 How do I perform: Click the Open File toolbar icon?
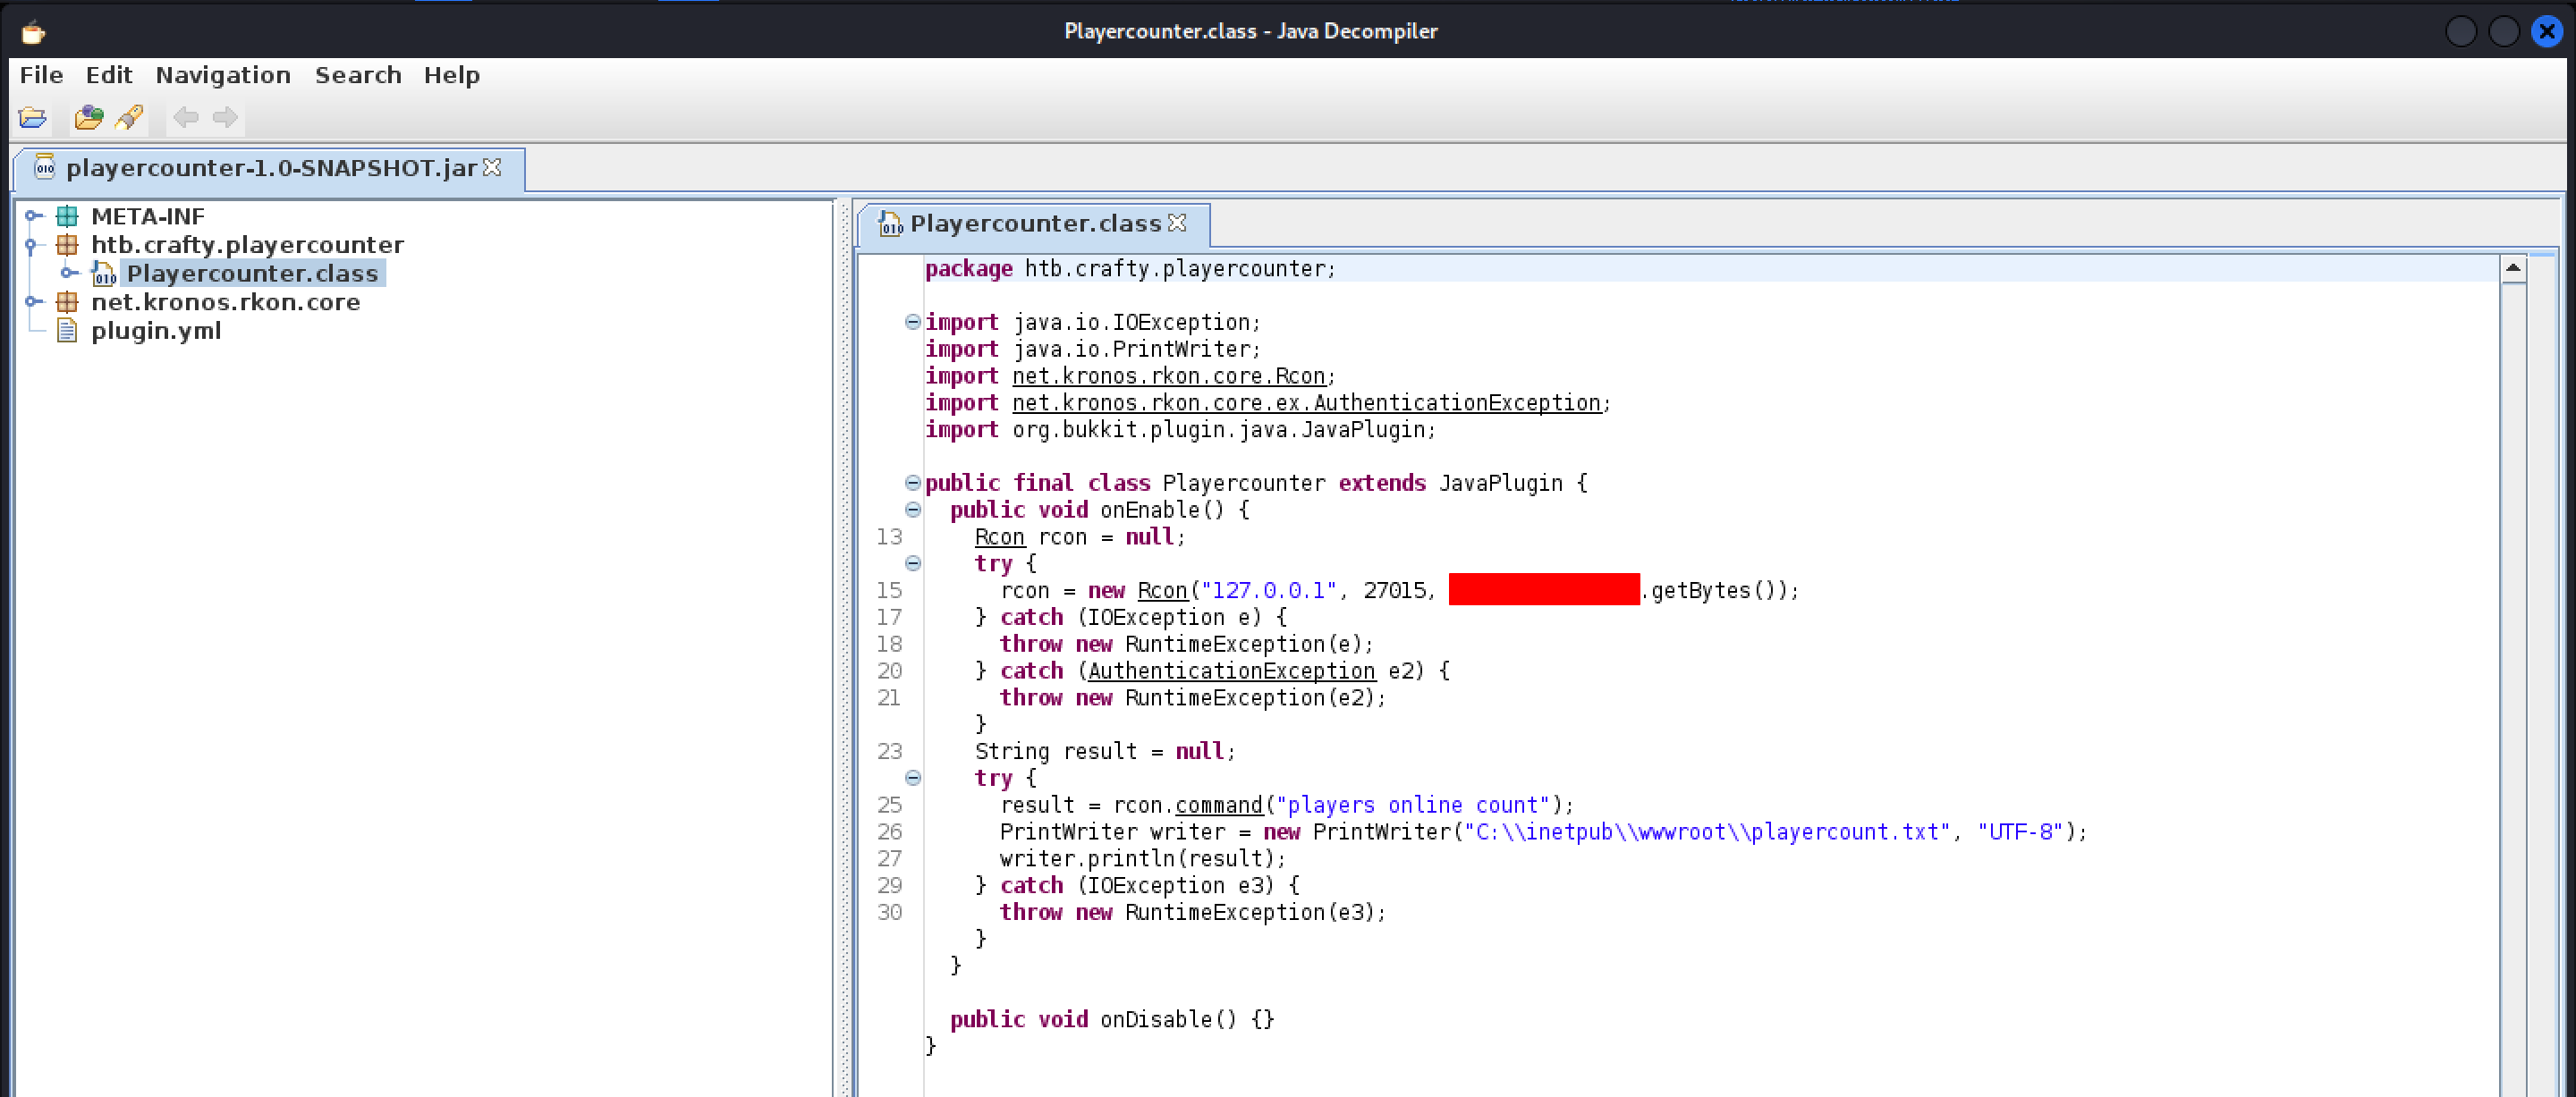[x=32, y=118]
